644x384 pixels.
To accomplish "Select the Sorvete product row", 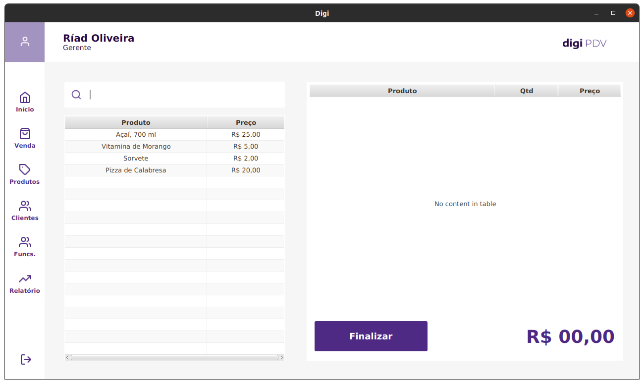I will [x=174, y=159].
